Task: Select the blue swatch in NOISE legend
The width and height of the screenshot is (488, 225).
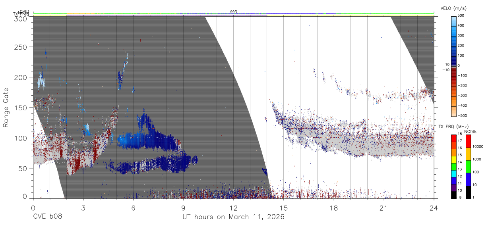Action: (x=468, y=179)
